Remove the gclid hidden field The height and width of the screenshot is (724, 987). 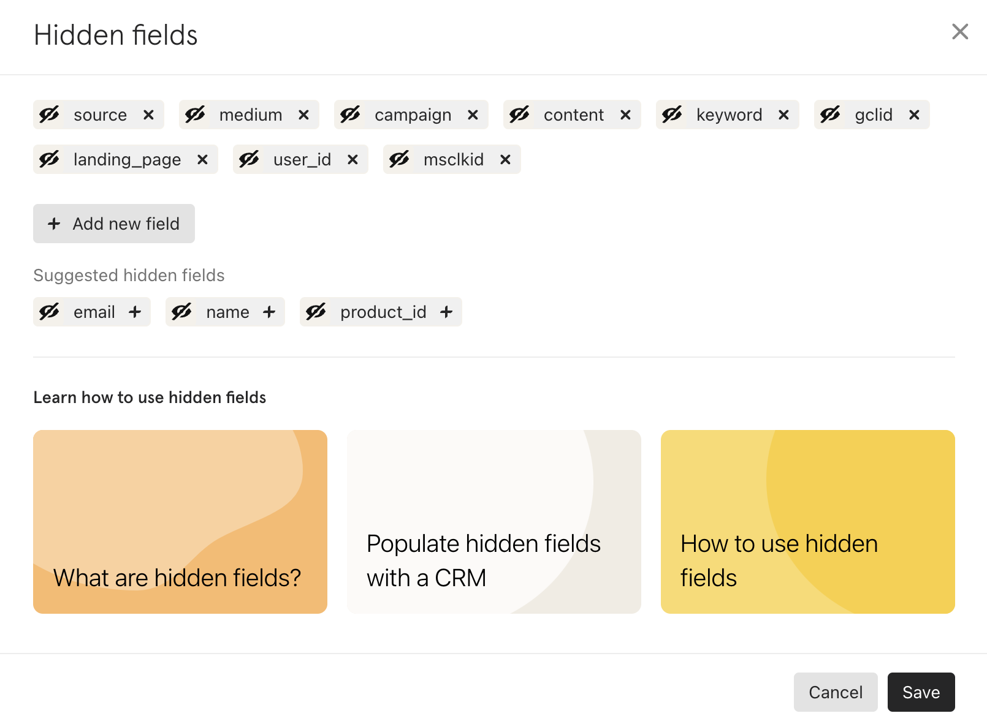914,115
